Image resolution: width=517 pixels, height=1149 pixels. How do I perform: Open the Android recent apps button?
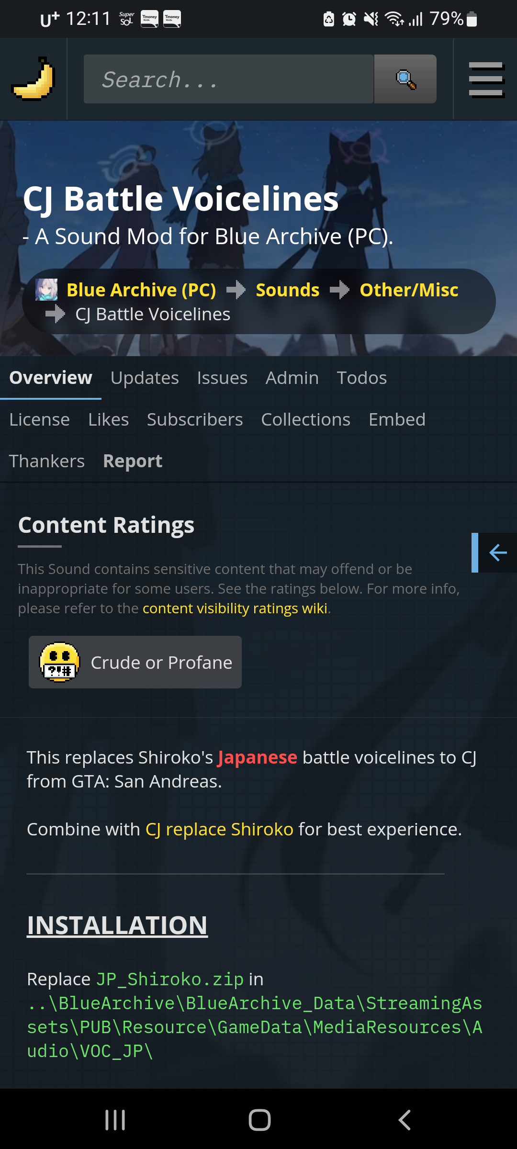tap(115, 1120)
